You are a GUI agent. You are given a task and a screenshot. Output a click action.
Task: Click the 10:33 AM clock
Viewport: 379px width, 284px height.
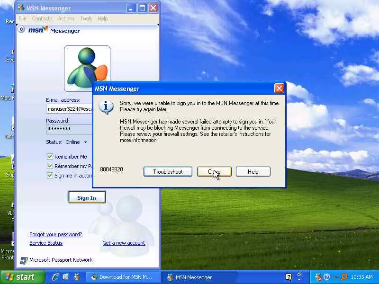(x=361, y=277)
